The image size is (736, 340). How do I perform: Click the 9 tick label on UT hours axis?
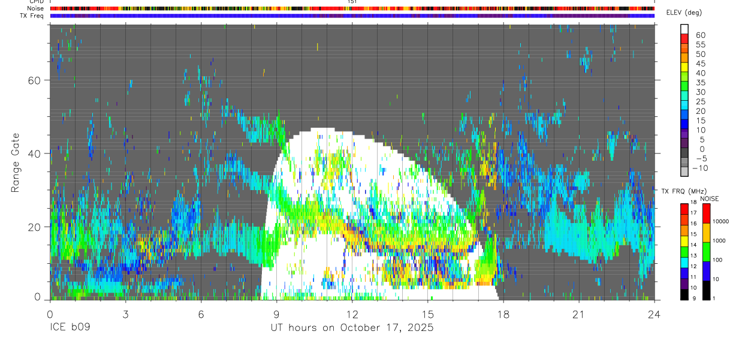click(276, 315)
